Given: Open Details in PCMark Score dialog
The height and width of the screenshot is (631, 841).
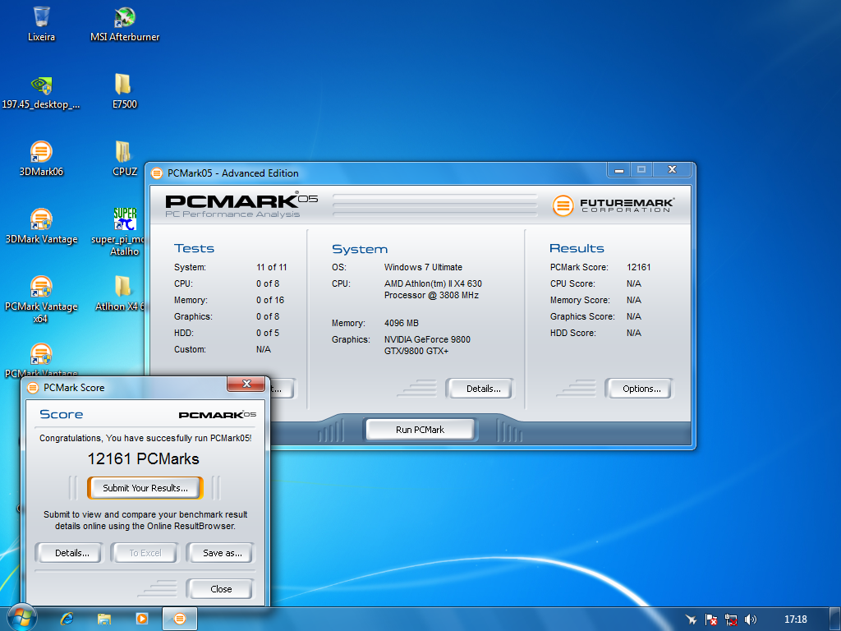Looking at the screenshot, I should click(x=69, y=553).
